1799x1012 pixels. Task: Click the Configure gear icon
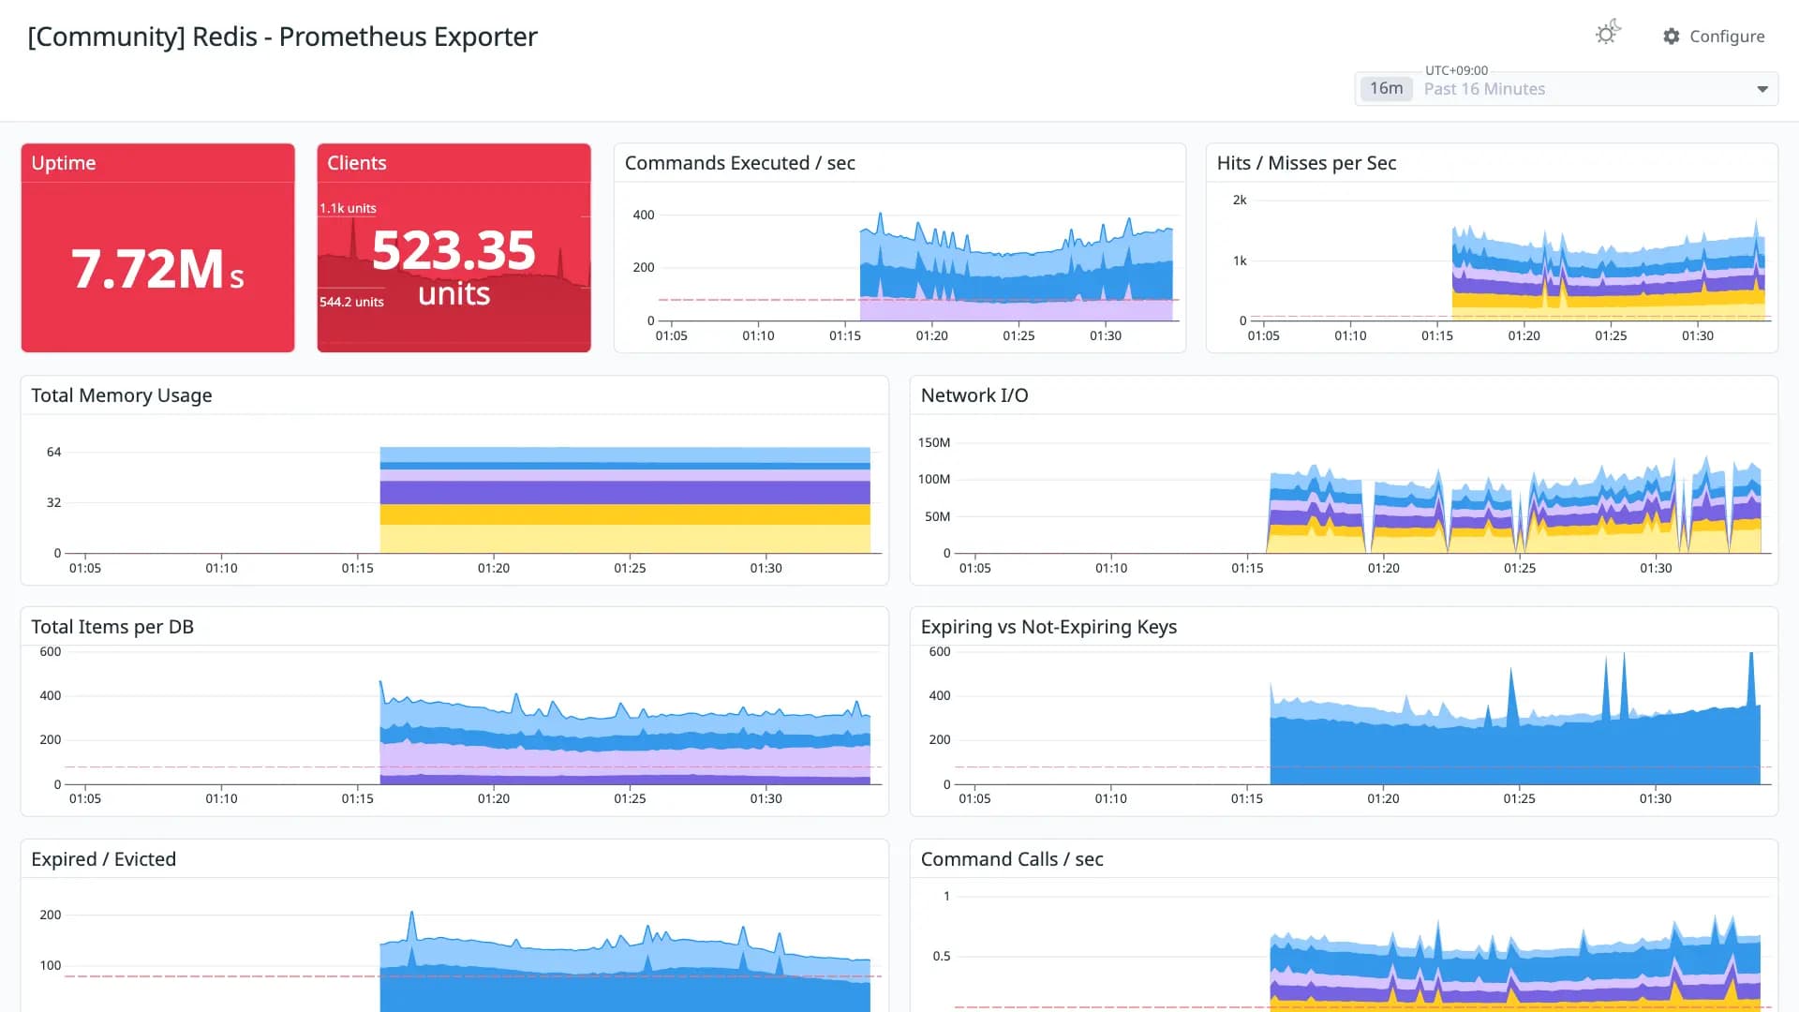point(1672,37)
